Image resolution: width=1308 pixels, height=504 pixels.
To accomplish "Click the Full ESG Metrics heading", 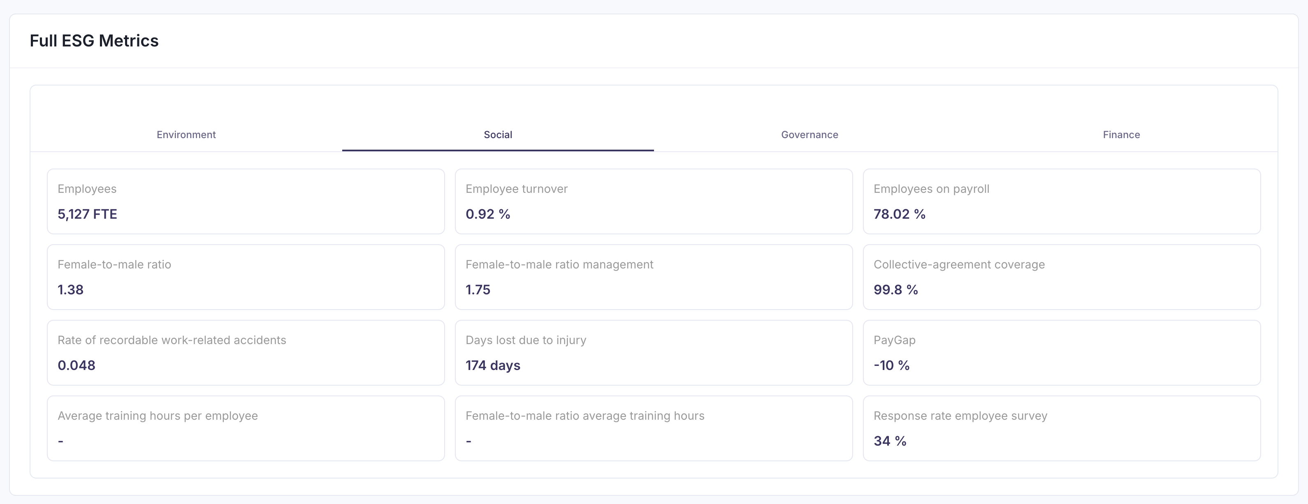I will point(94,40).
